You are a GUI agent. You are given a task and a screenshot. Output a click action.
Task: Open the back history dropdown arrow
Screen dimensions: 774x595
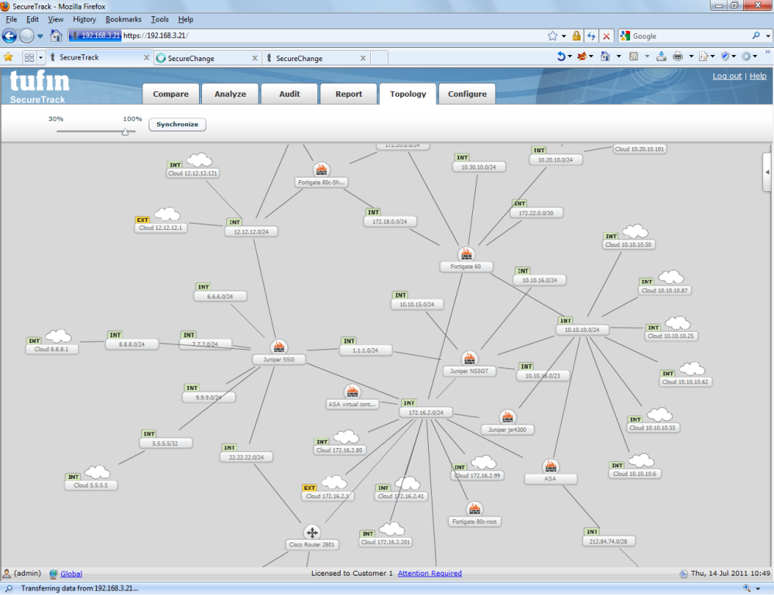coord(40,36)
